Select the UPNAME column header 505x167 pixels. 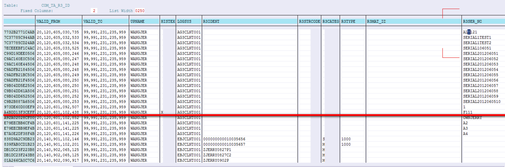click(144, 21)
